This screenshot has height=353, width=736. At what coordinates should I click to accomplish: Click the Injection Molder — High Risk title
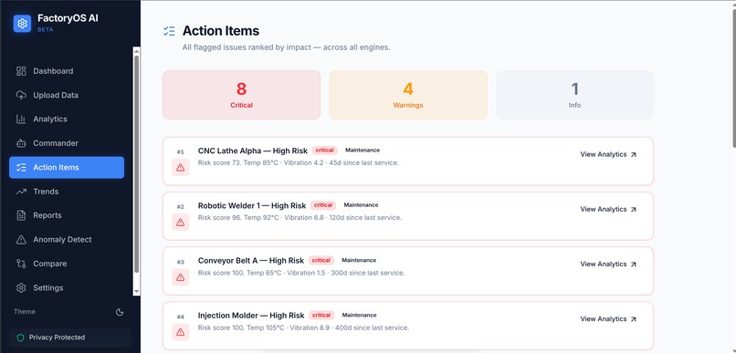[251, 316]
